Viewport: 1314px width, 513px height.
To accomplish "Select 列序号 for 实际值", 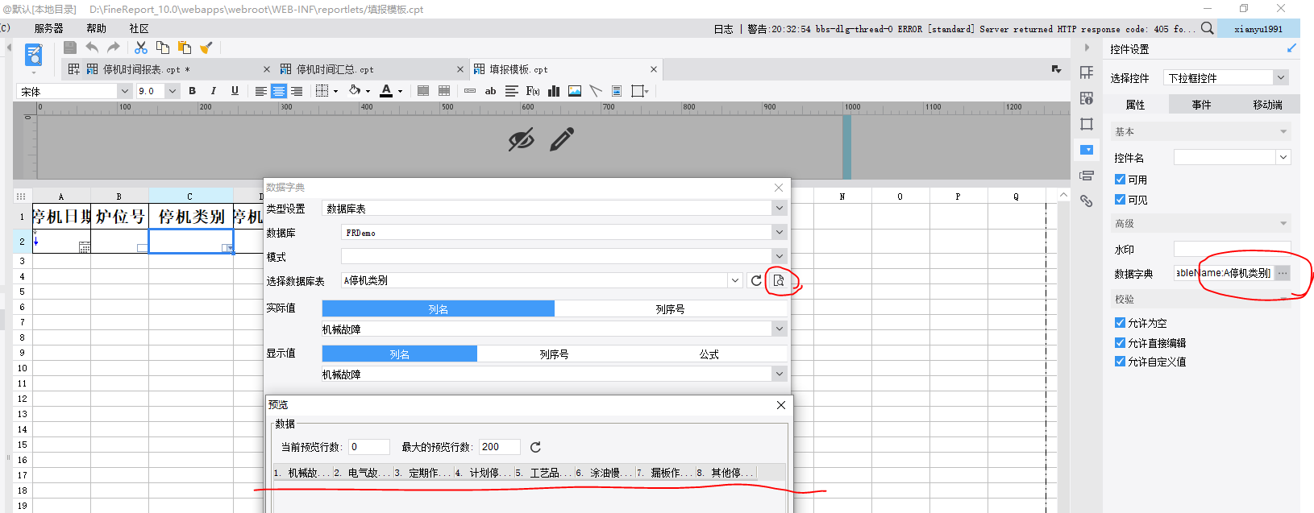I will pos(670,308).
